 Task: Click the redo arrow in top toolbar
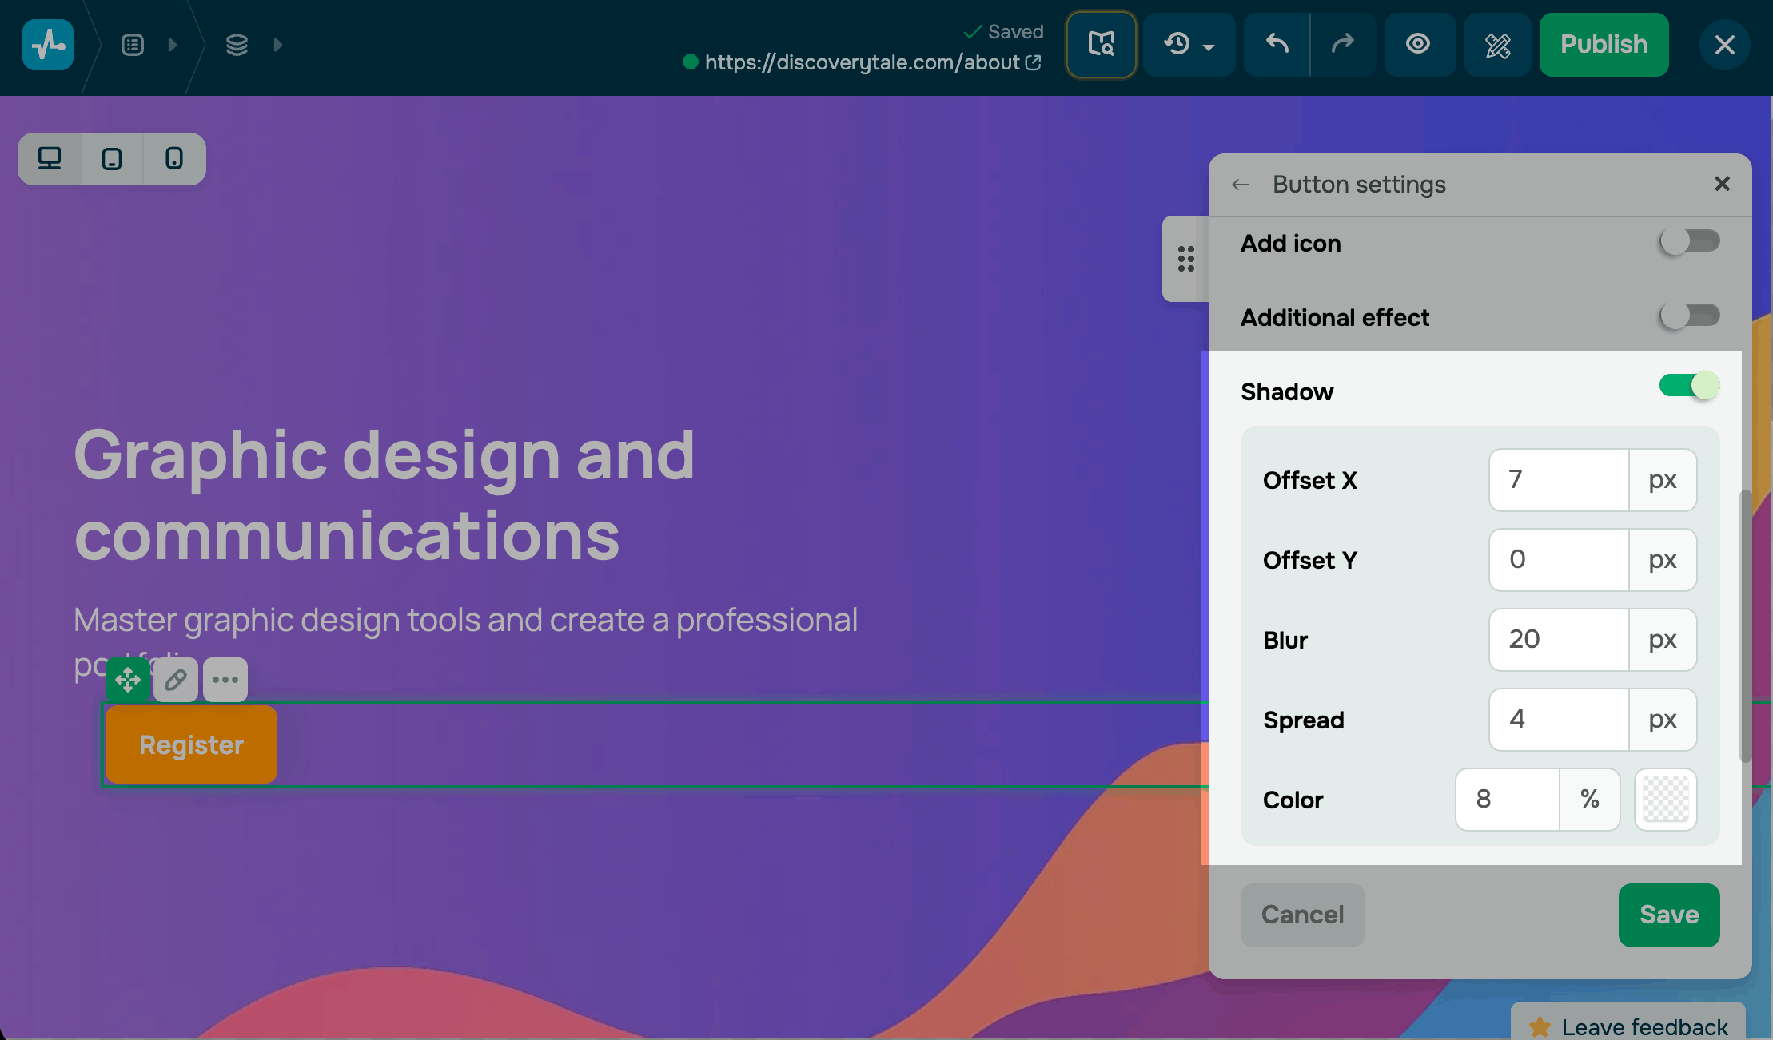click(1343, 44)
